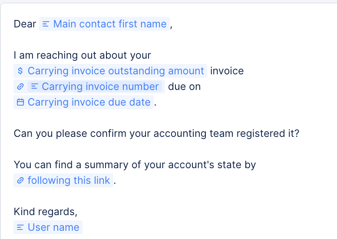337x239 pixels.
Task: Click the text icon inside Carrying invoice number chip
Action: tap(34, 87)
